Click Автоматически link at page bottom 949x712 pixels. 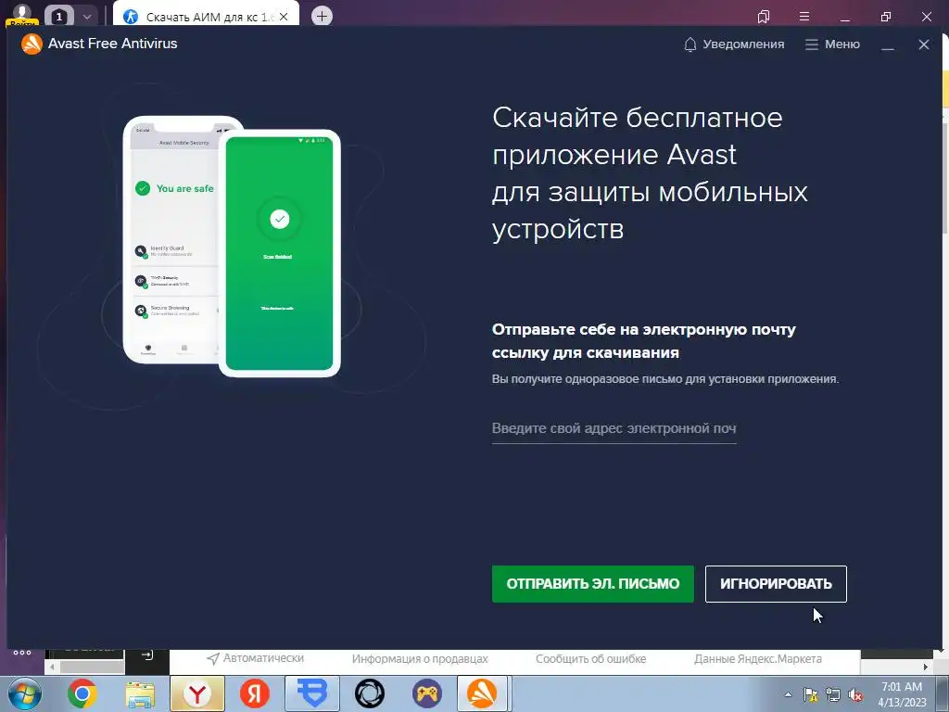pos(256,658)
